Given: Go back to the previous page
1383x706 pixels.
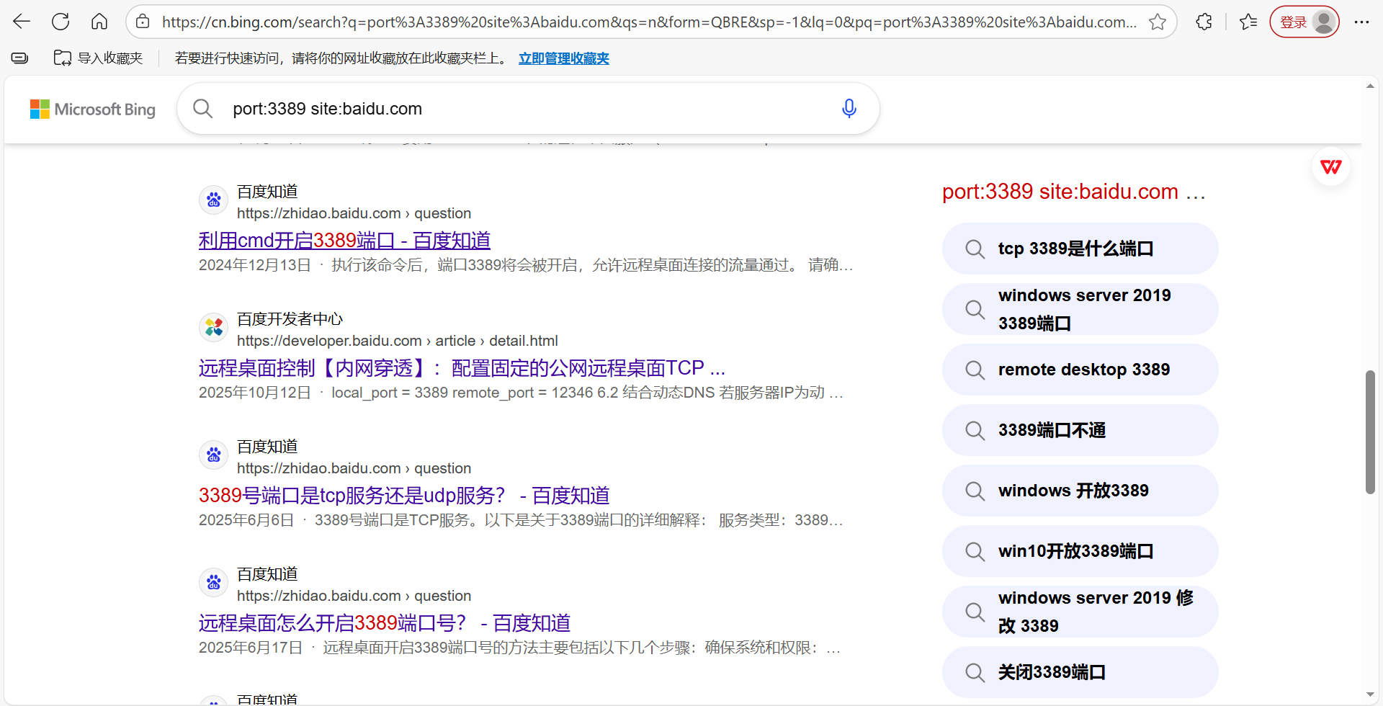Looking at the screenshot, I should click(22, 22).
